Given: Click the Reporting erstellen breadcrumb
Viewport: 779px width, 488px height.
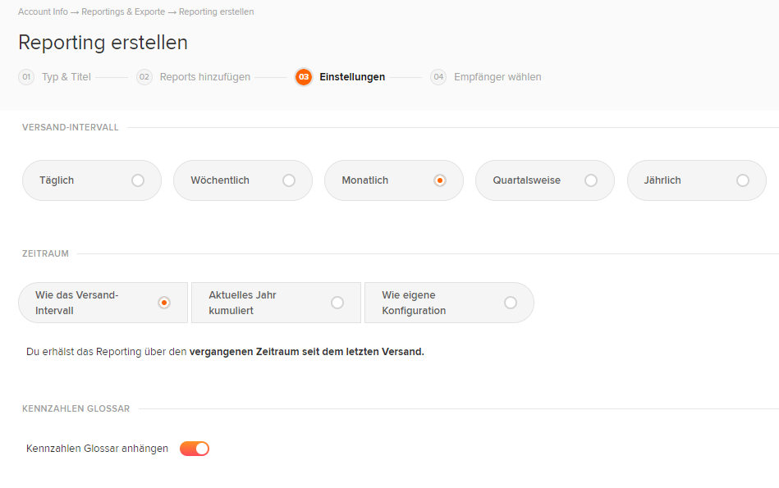Looking at the screenshot, I should point(216,11).
